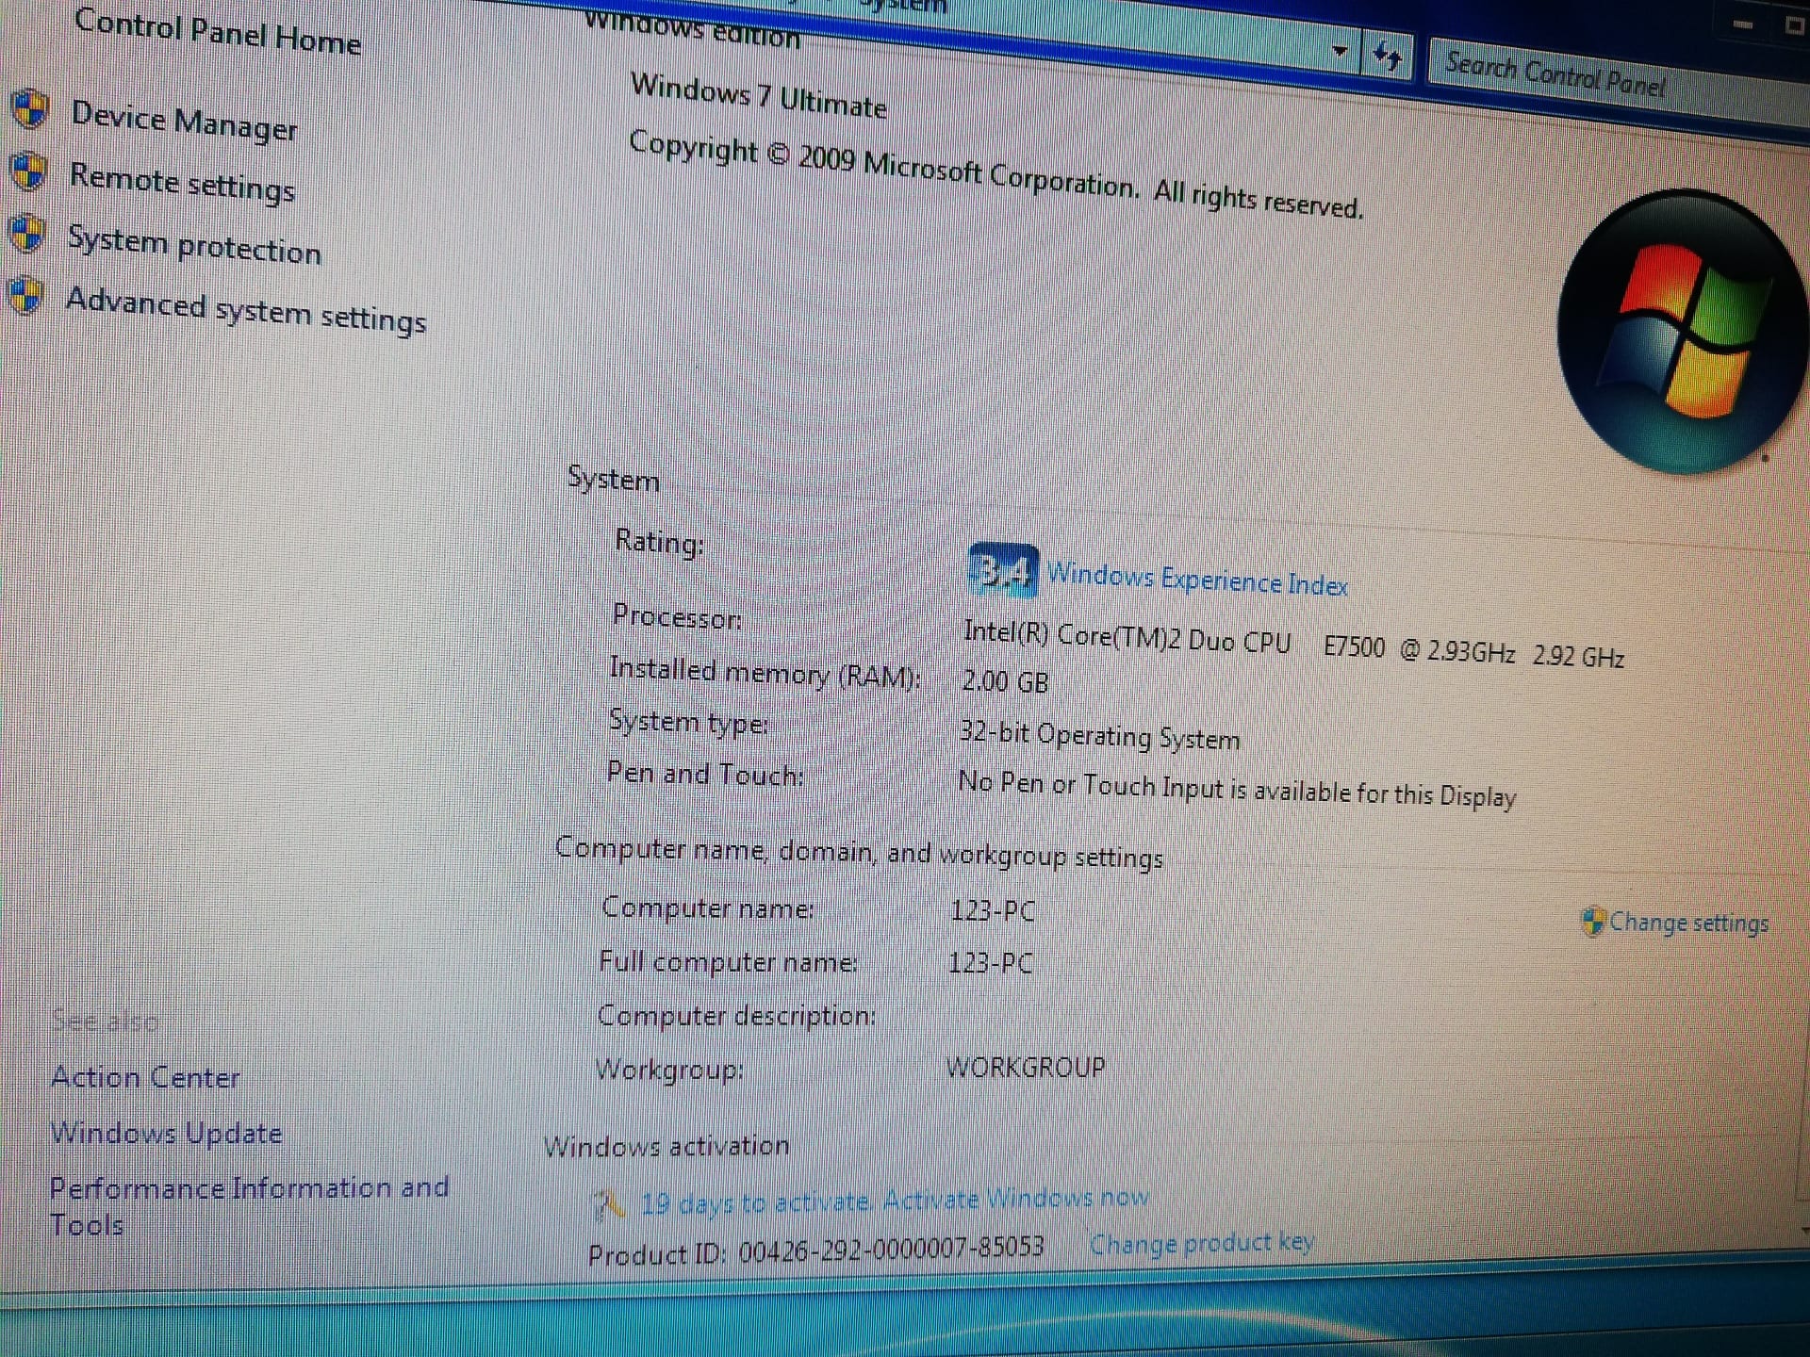Click the 3.4 rating score badge

click(x=1003, y=570)
